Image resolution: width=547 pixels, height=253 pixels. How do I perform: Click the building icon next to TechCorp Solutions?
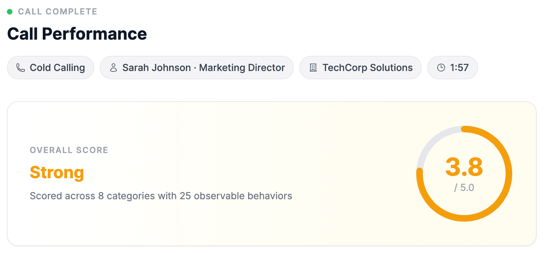(x=313, y=68)
